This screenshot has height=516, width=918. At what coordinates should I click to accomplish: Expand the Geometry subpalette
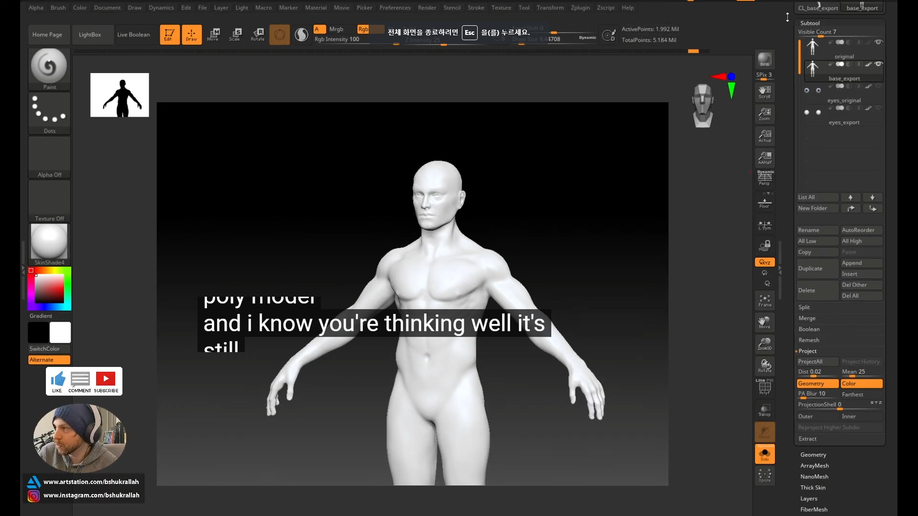pyautogui.click(x=813, y=455)
